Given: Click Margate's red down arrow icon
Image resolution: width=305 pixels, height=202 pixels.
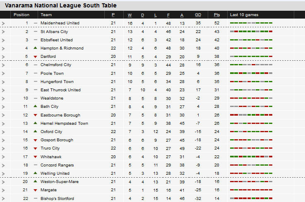Looking at the screenshot, I should pyautogui.click(x=35, y=190).
